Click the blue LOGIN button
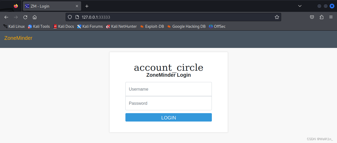 169,118
